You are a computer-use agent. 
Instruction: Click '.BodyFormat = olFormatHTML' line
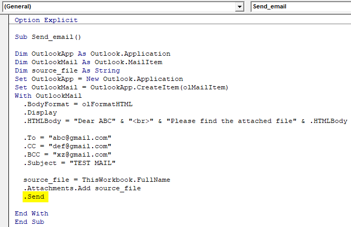[78, 105]
